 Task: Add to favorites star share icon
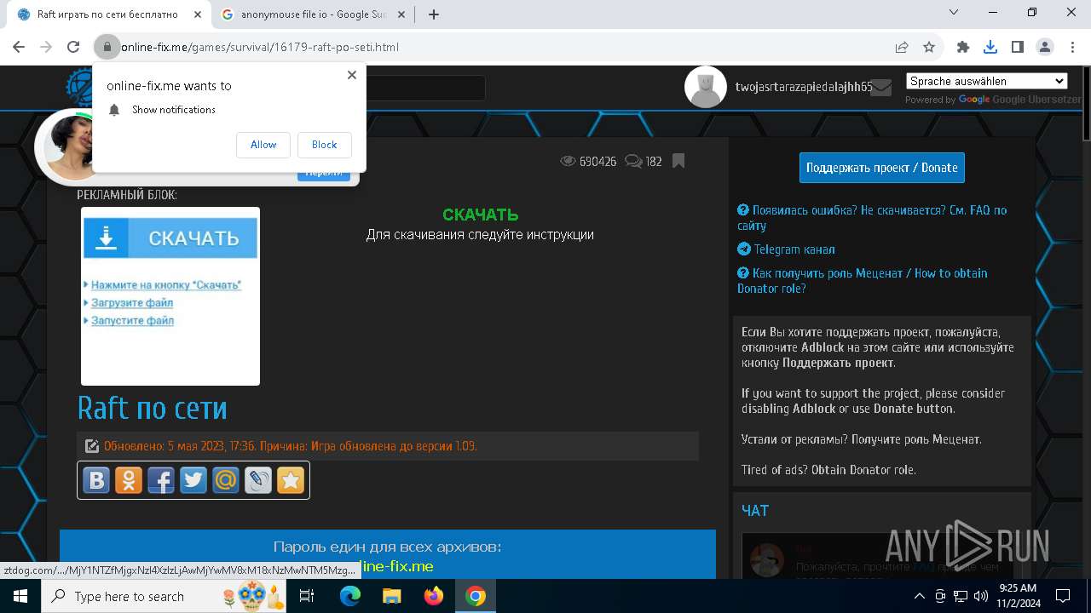tap(291, 480)
